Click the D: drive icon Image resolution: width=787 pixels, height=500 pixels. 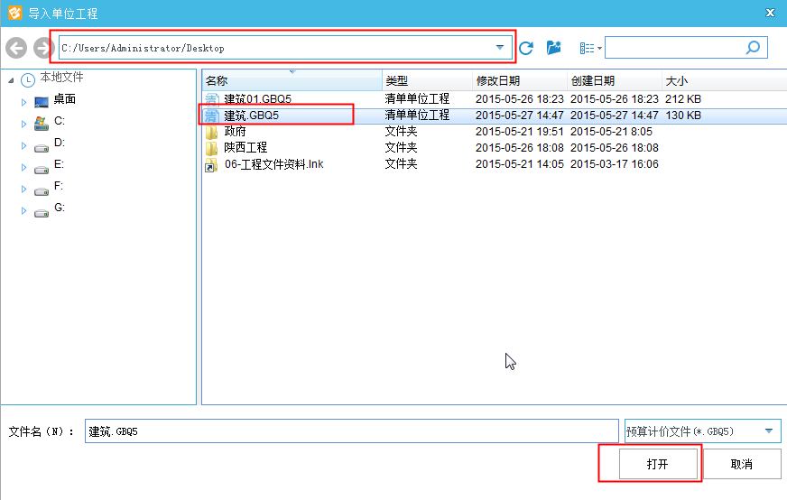(42, 148)
